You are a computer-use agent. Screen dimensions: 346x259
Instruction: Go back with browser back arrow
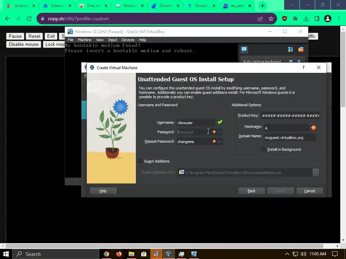click(7, 19)
